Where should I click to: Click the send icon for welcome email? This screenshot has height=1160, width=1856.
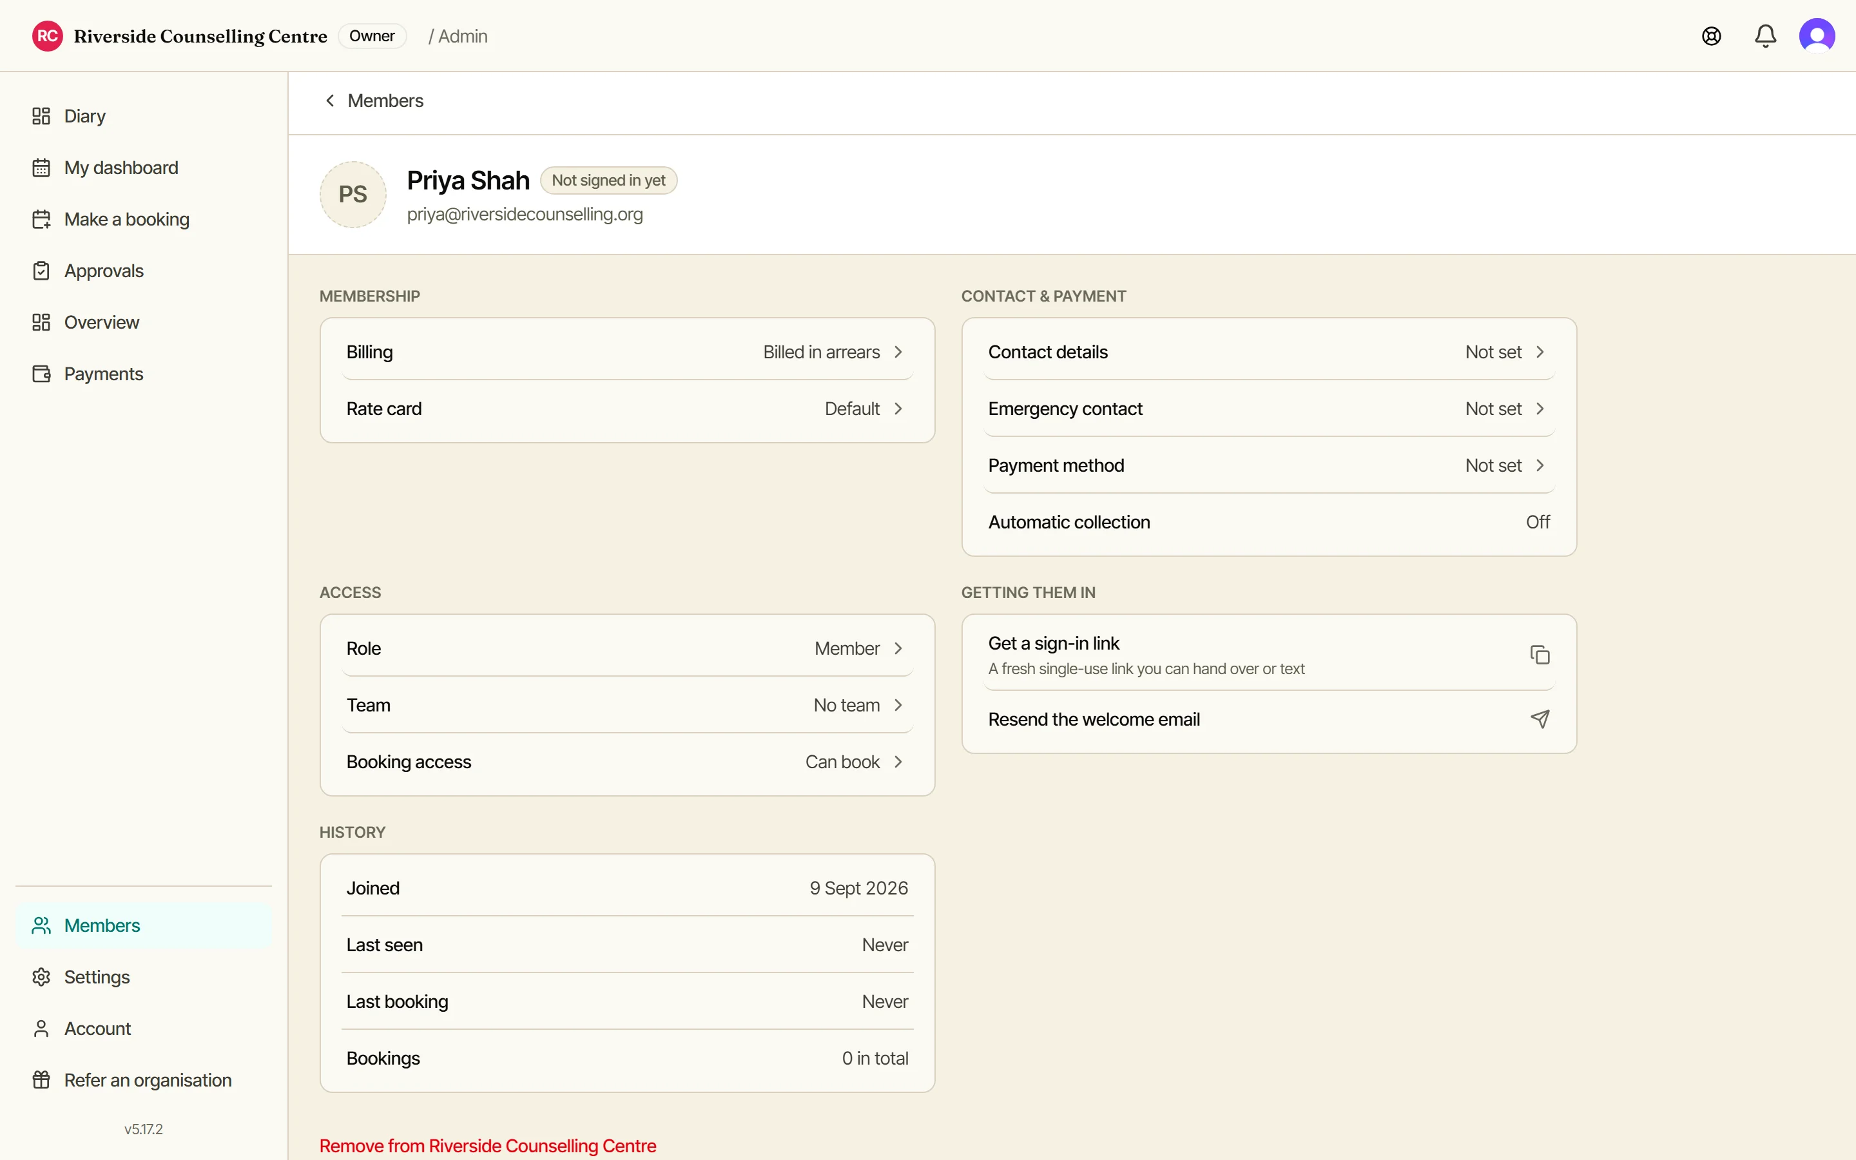tap(1539, 719)
